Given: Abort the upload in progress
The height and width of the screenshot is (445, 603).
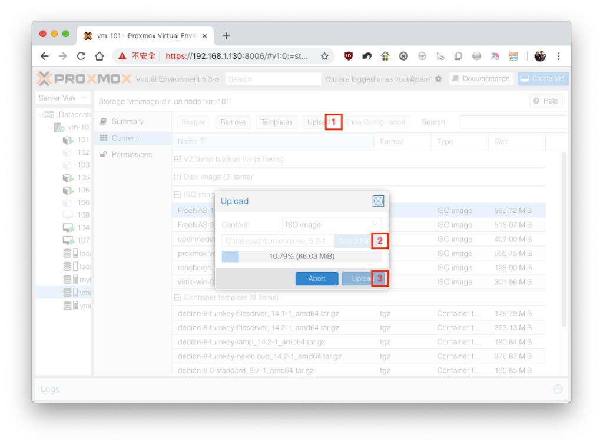Looking at the screenshot, I should pyautogui.click(x=317, y=278).
